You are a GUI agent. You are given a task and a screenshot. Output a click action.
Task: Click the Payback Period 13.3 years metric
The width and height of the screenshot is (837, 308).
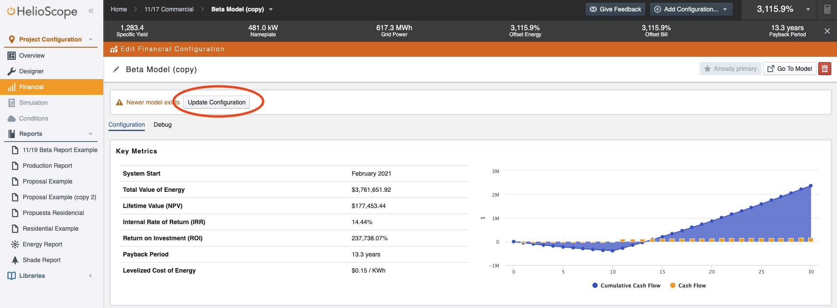point(787,31)
